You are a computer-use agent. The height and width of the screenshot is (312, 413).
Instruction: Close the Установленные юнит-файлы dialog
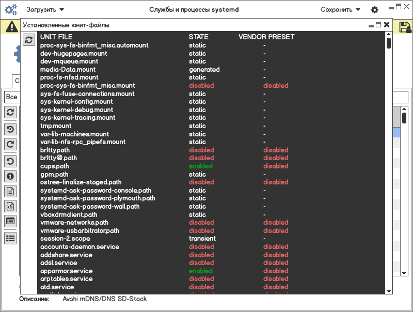387,25
